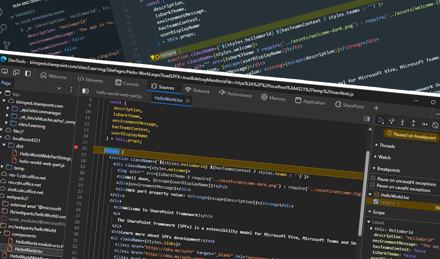Step out of current function

click(x=413, y=123)
